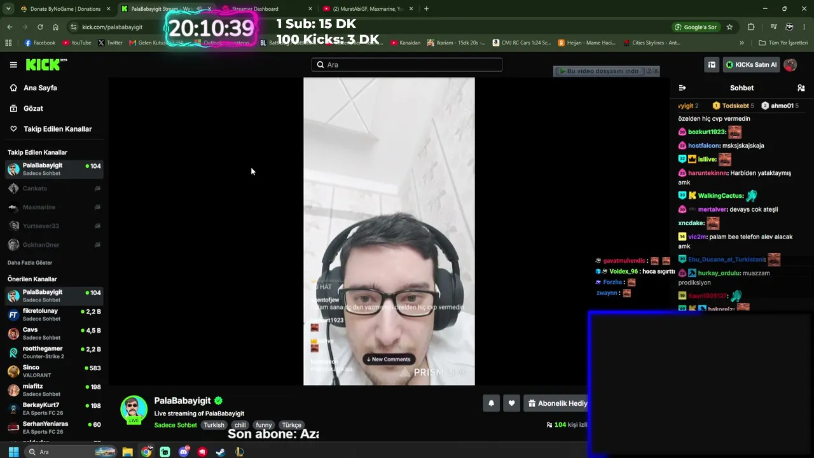Switch to MuratAbiGF YouTube tab
Image resolution: width=814 pixels, height=458 pixels.
(368, 9)
